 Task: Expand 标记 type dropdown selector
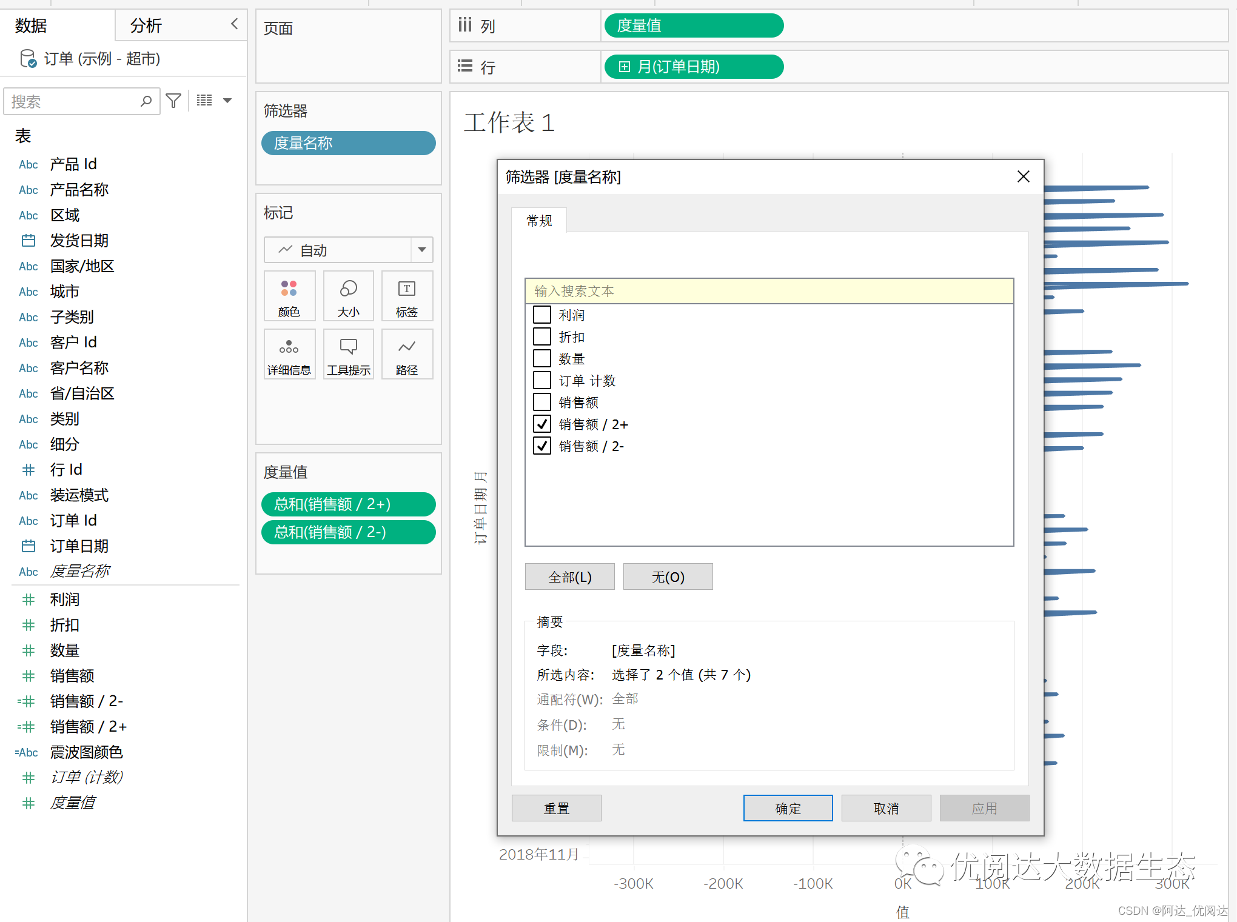pyautogui.click(x=421, y=249)
